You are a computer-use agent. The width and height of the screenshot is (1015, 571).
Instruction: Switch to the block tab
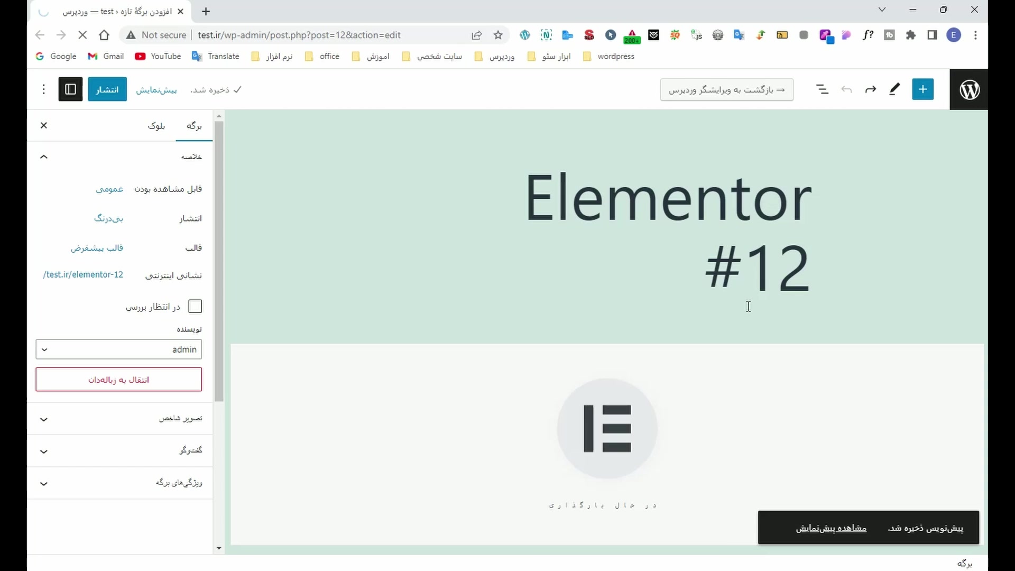point(156,126)
